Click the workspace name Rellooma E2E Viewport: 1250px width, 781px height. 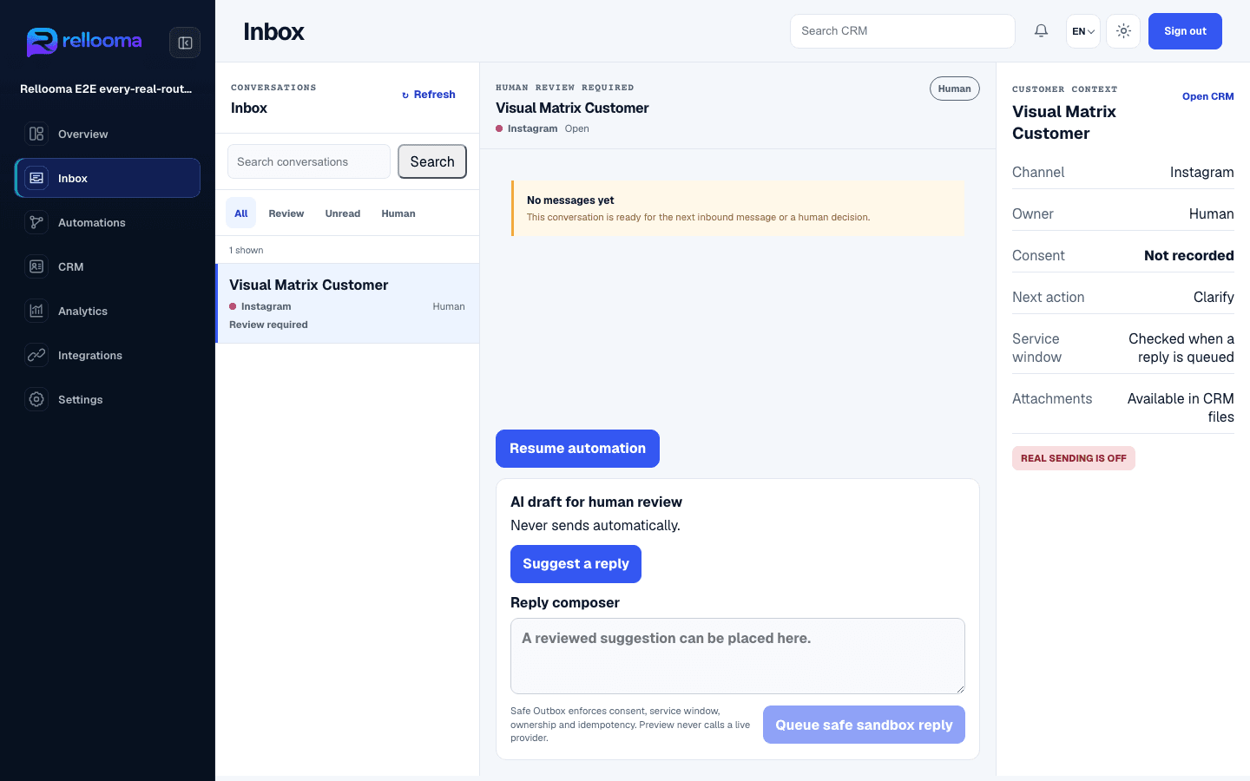(106, 89)
